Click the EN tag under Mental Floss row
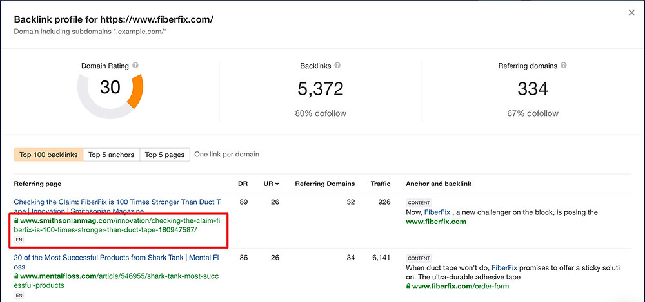 [19, 295]
